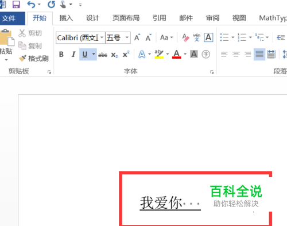This screenshot has height=226, width=287.
Task: Open the 引用 ribbon tab
Action: pyautogui.click(x=159, y=18)
